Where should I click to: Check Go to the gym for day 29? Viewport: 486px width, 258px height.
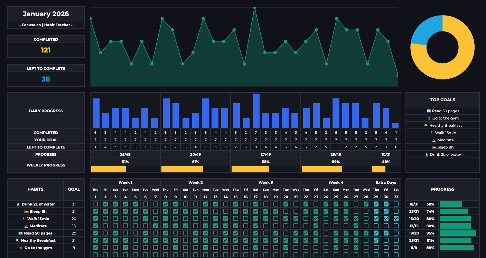(376, 248)
